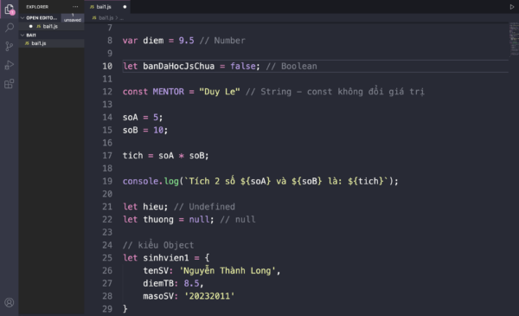Open the Accounts menu icon
The height and width of the screenshot is (316, 519).
click(x=10, y=302)
